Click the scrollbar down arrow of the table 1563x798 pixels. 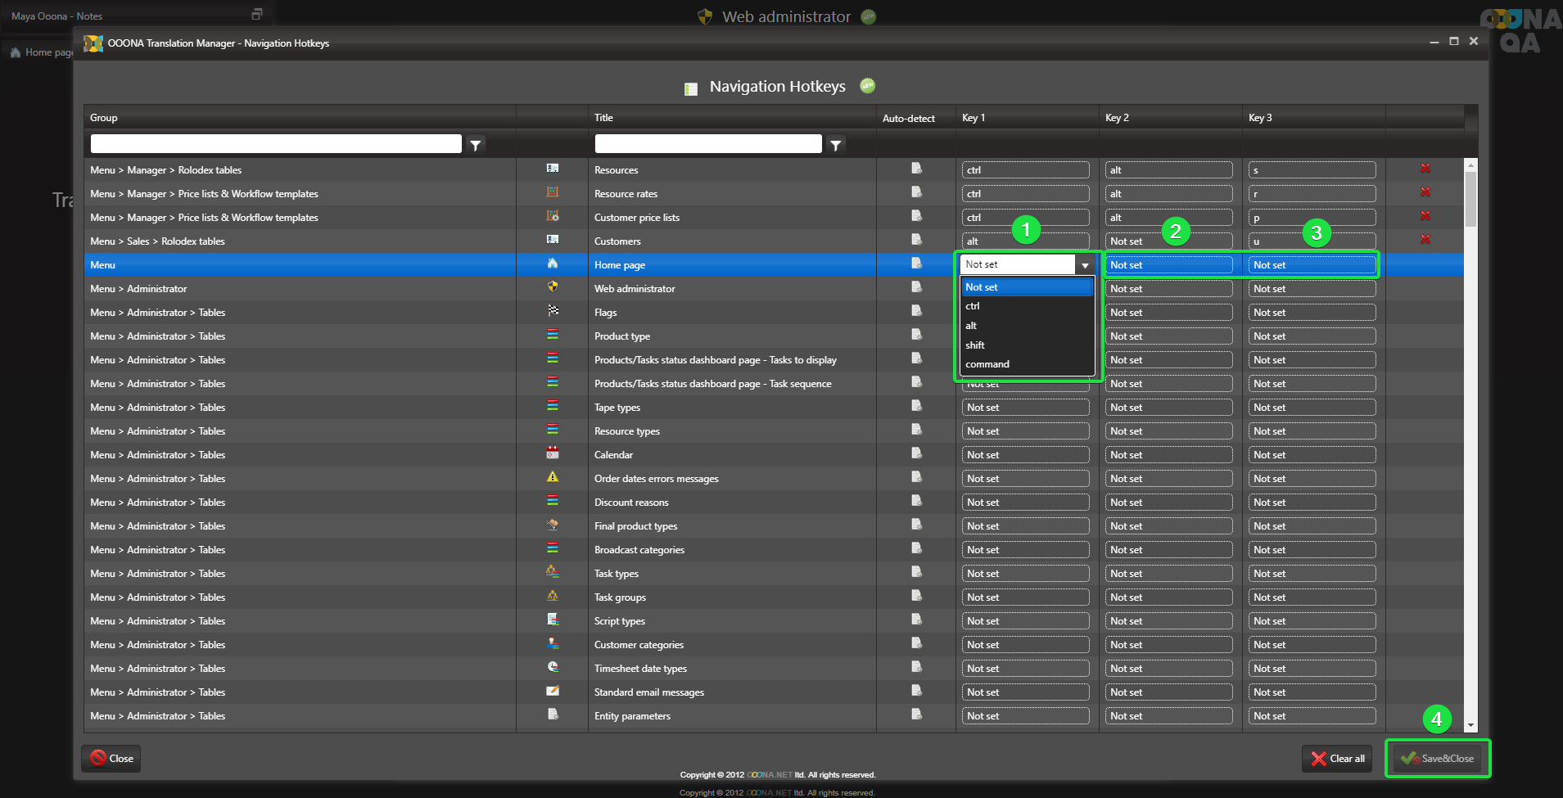click(x=1470, y=725)
